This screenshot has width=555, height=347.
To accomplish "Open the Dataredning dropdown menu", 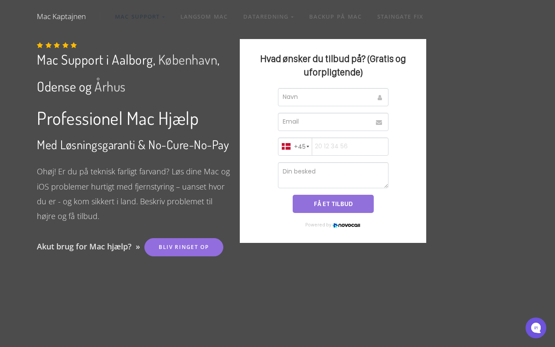I will pyautogui.click(x=268, y=17).
